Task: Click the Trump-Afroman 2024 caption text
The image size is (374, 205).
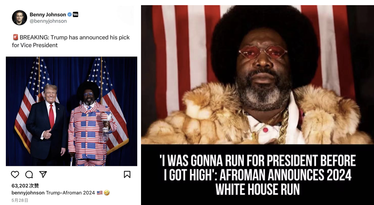Action: [x=70, y=193]
